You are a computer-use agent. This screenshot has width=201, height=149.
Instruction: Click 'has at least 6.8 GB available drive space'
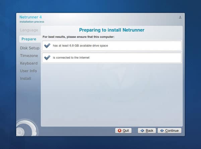coord(80,45)
